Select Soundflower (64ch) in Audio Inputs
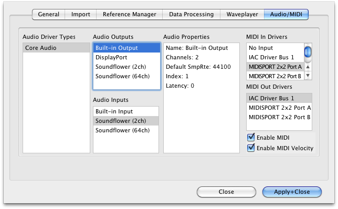338x209 pixels. 126,130
